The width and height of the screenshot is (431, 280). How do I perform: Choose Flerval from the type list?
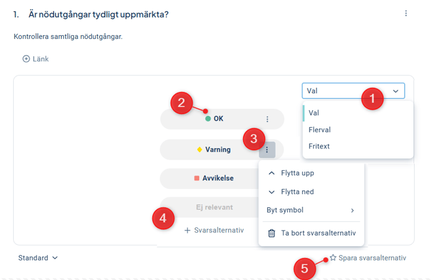point(319,130)
